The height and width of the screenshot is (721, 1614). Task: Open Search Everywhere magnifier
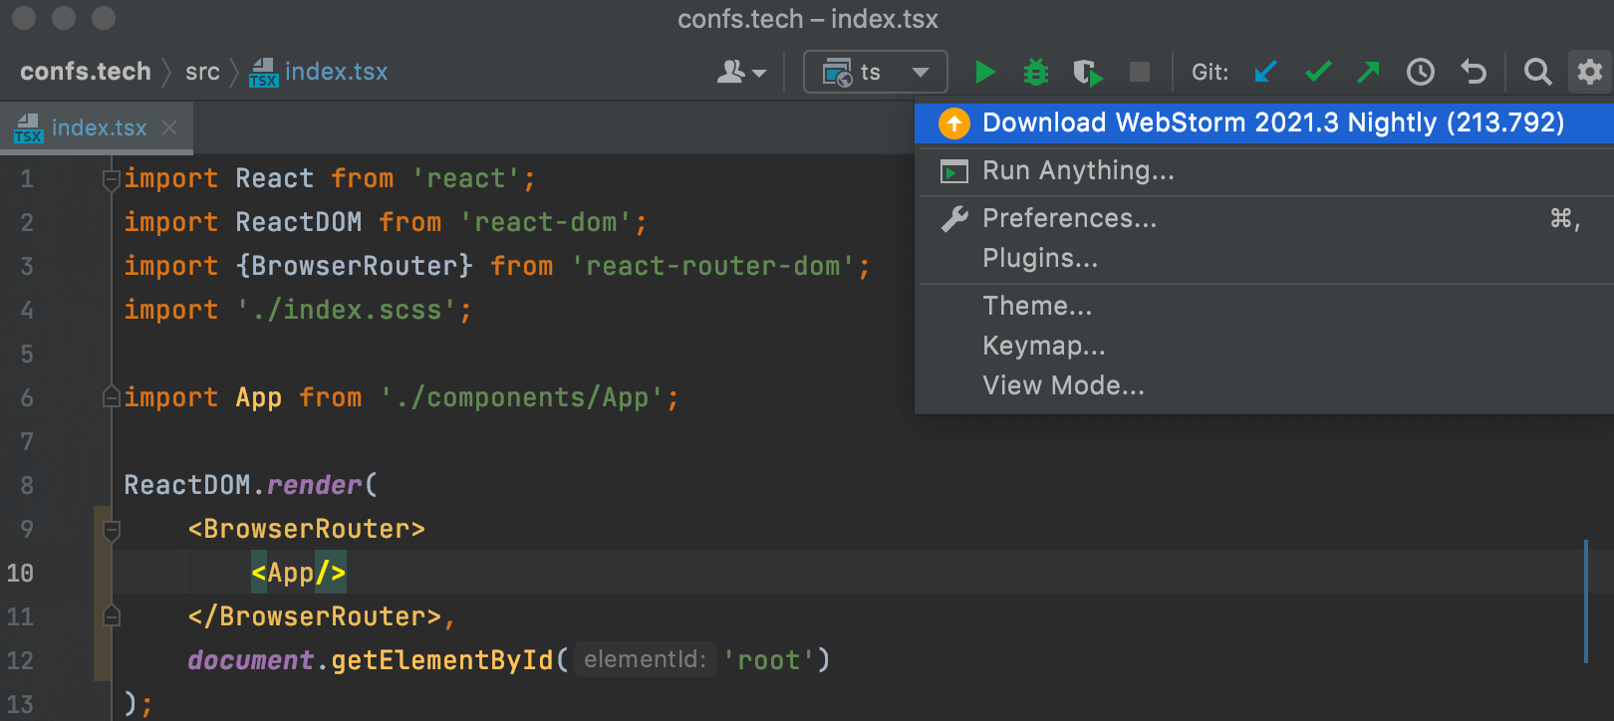point(1537,72)
